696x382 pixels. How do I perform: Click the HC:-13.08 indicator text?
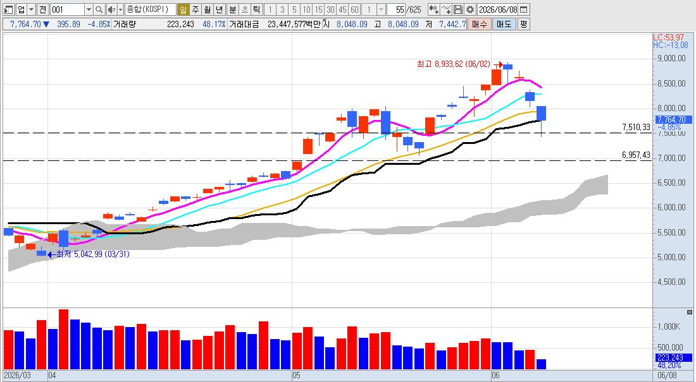(x=671, y=45)
